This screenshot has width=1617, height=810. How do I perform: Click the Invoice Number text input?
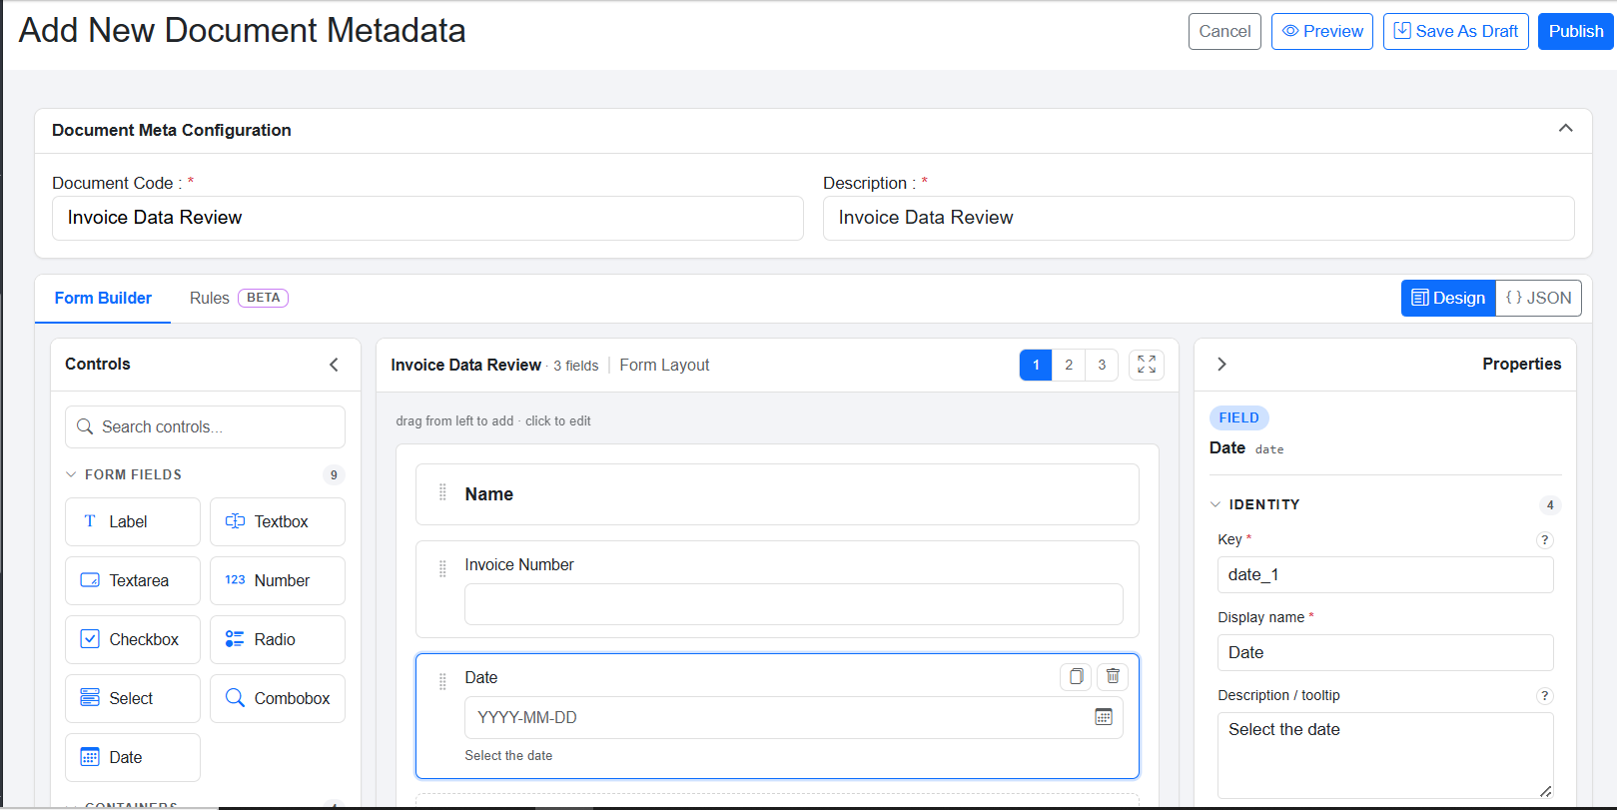pyautogui.click(x=794, y=604)
